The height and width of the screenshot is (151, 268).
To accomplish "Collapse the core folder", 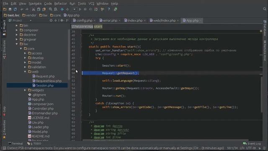I will pyautogui.click(x=21, y=49).
